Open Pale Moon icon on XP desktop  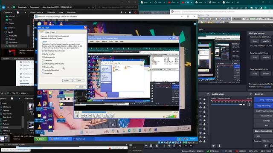(50, 105)
